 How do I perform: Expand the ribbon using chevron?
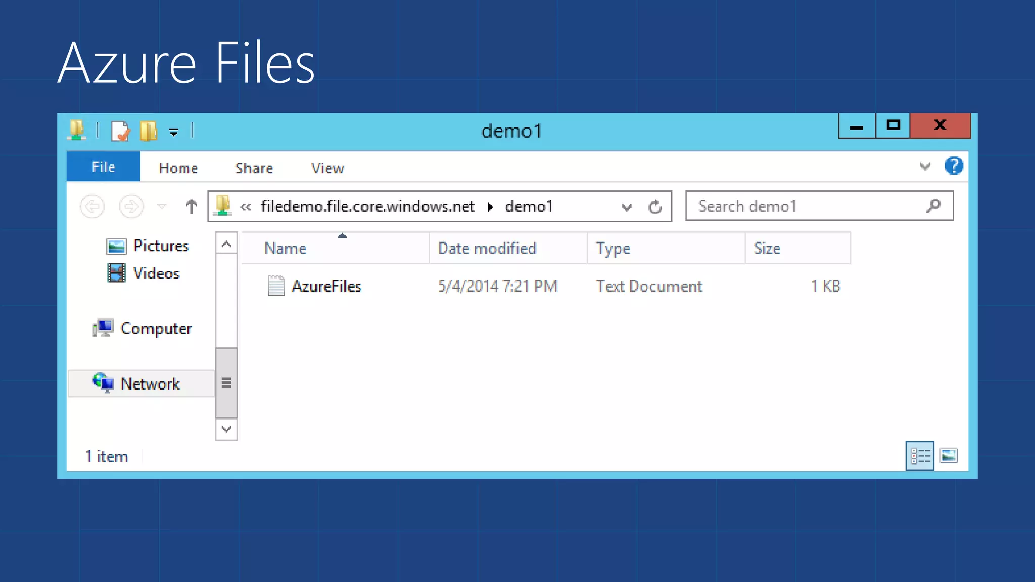pyautogui.click(x=925, y=166)
